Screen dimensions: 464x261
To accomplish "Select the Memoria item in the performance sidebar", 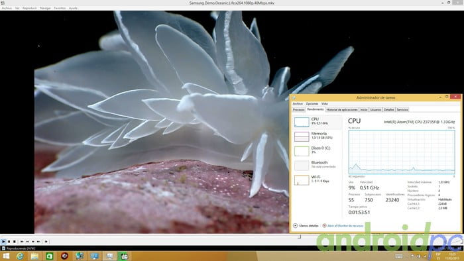I will coord(318,136).
